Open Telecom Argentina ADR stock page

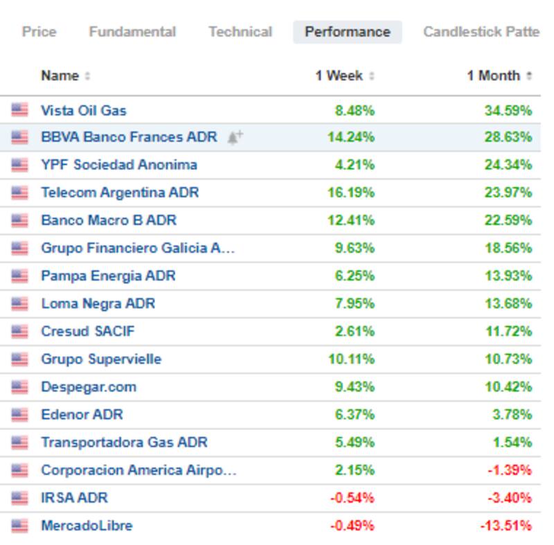click(x=120, y=193)
